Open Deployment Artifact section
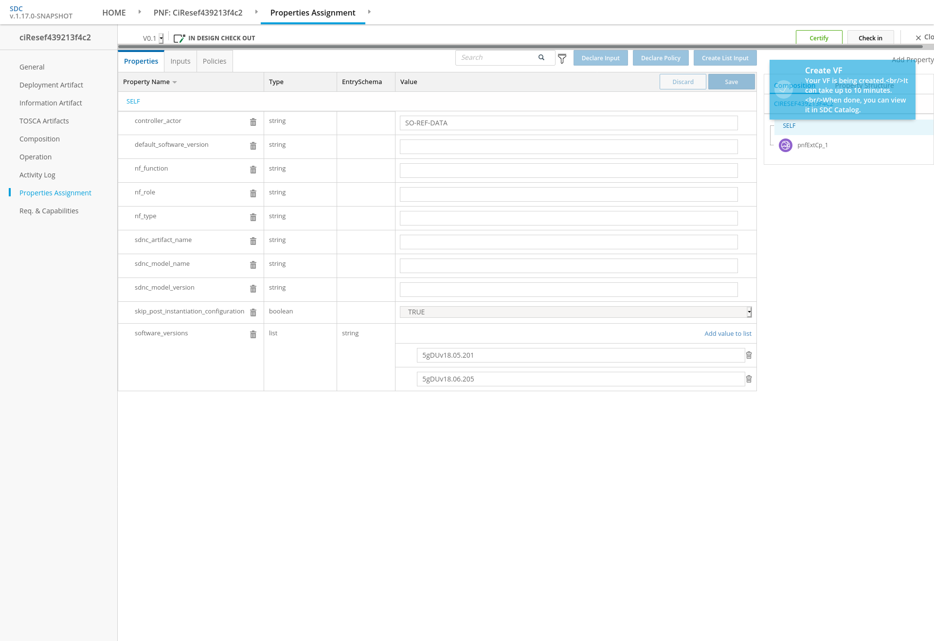 pos(51,85)
